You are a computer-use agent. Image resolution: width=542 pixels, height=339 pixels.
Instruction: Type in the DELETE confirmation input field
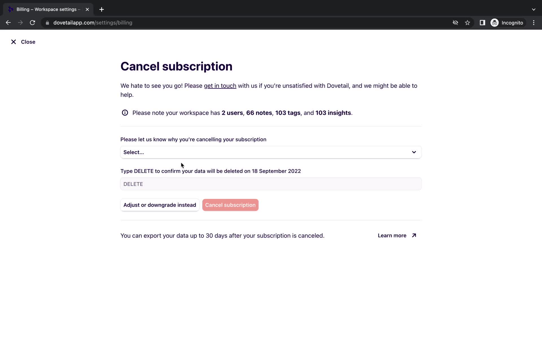271,184
